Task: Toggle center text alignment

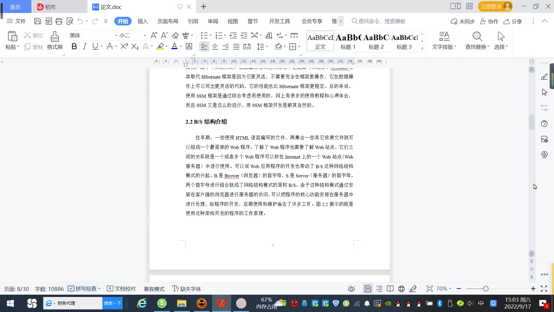Action: pos(215,47)
